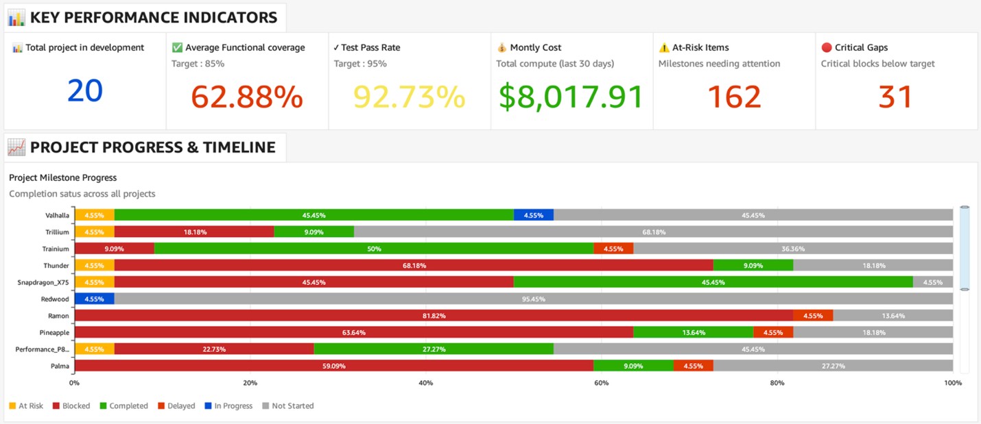Viewport: 981px width, 424px height.
Task: Click the top handle of the chart scrollbar
Action: (x=965, y=207)
